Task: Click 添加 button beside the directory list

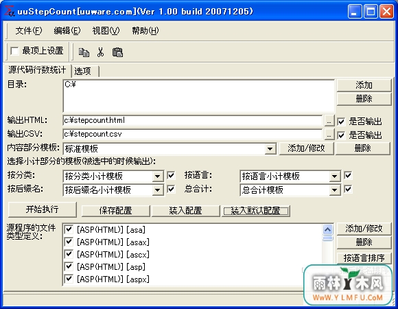Action: [x=364, y=85]
